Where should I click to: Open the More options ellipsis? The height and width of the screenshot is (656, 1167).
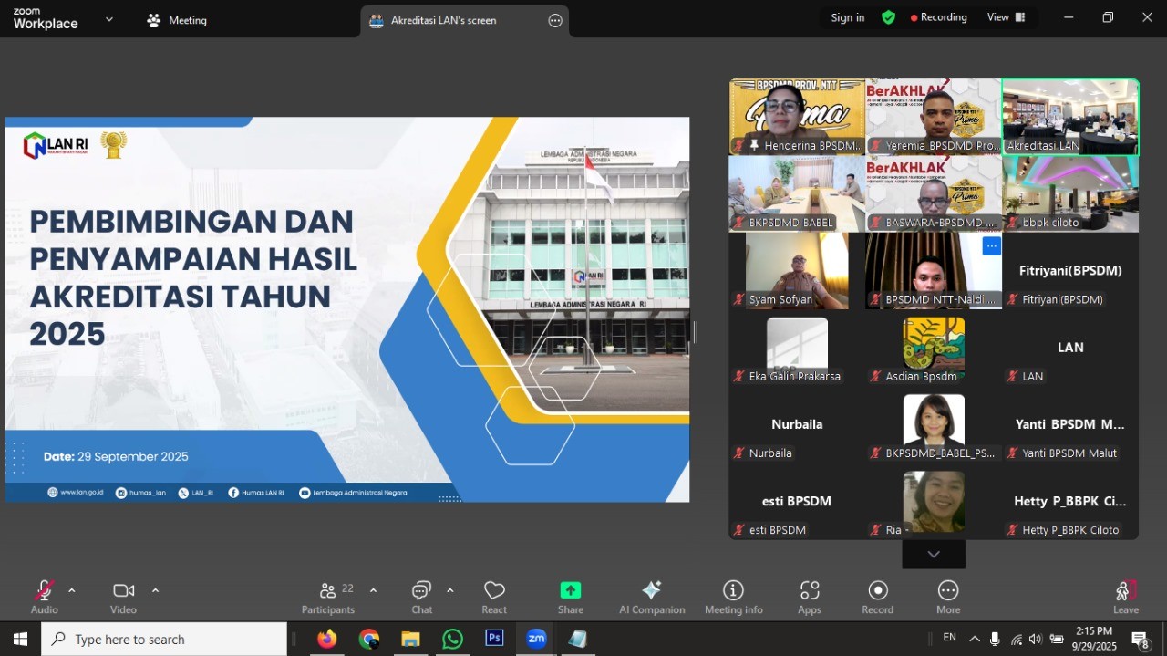(948, 590)
